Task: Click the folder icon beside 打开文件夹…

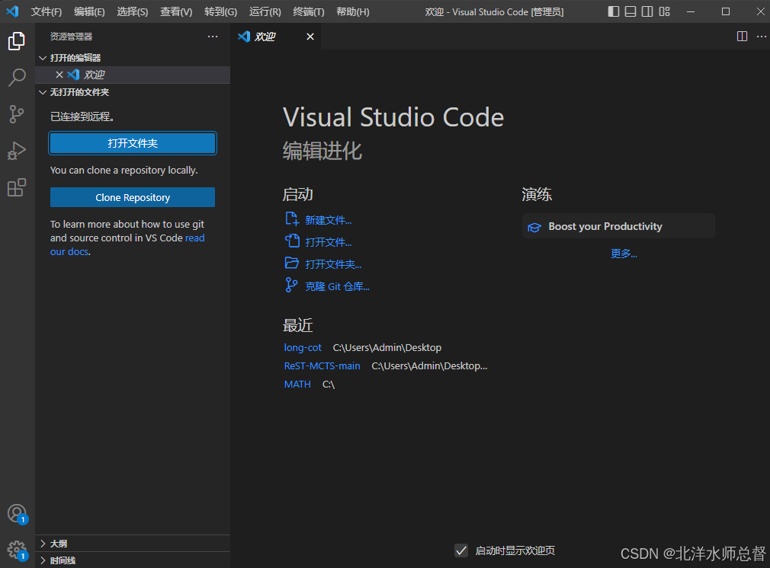Action: pos(292,263)
